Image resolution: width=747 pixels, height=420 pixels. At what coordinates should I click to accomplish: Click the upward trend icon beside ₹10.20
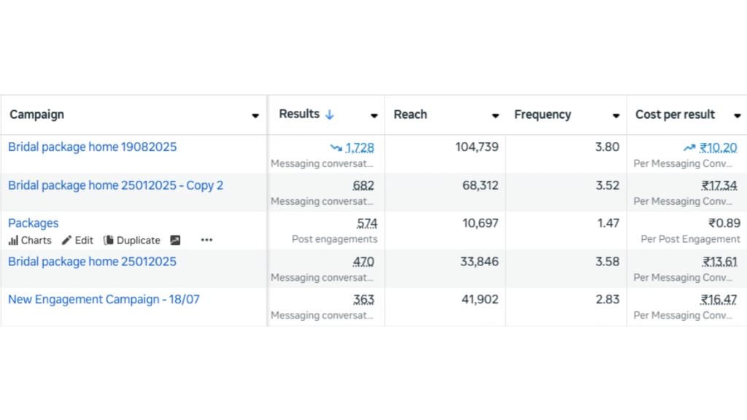coord(689,148)
